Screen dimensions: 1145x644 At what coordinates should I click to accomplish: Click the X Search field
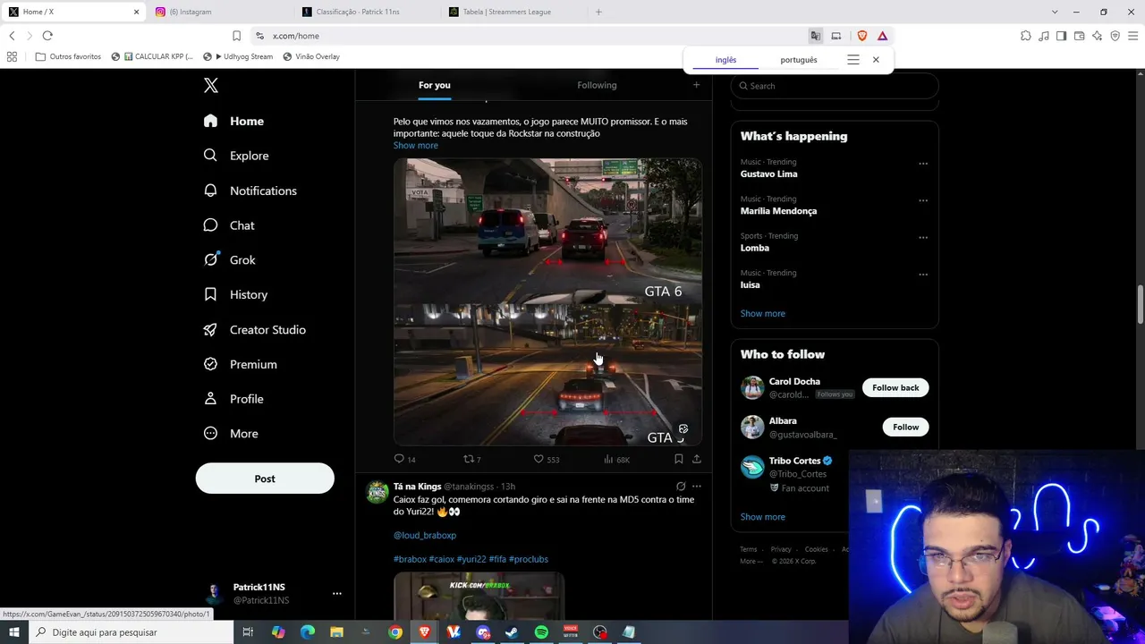(x=835, y=86)
